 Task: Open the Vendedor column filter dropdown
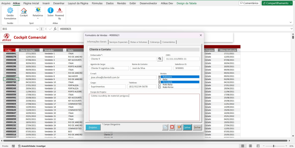pyautogui.click(x=65, y=50)
